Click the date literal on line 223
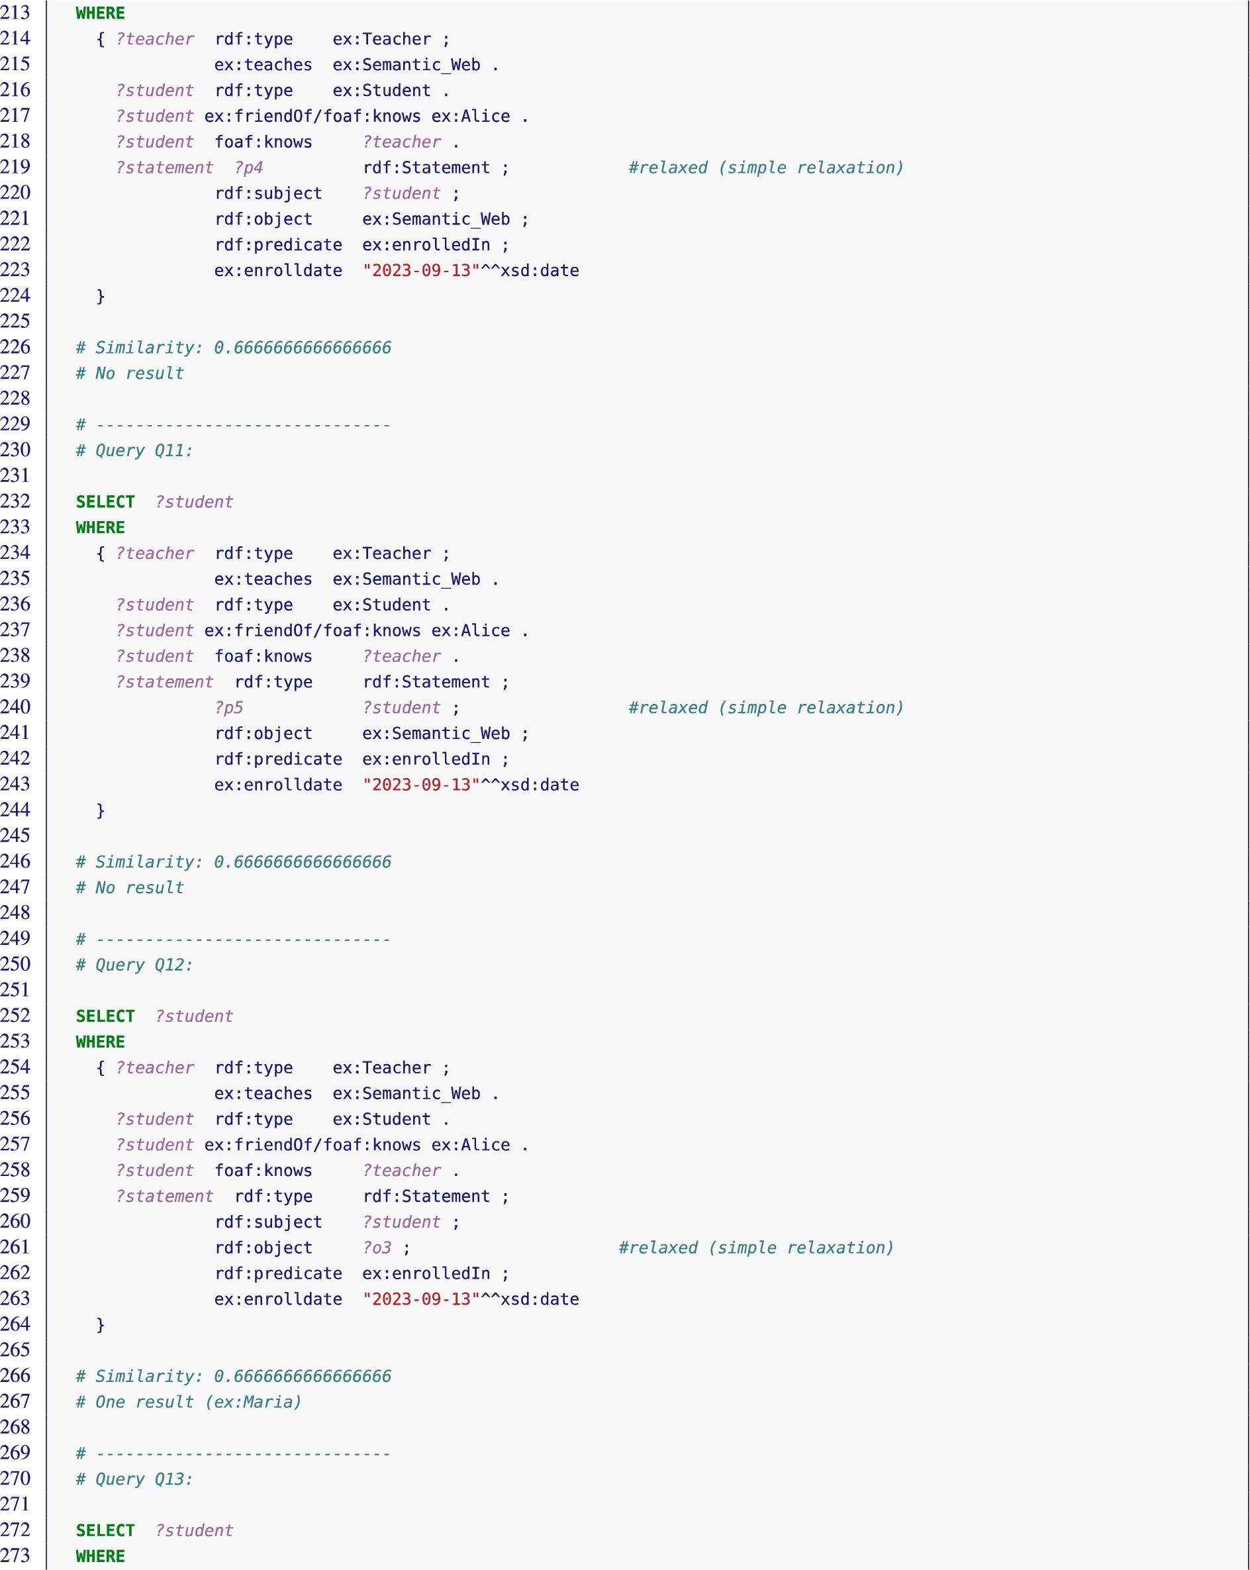The height and width of the screenshot is (1570, 1250). click(x=471, y=270)
